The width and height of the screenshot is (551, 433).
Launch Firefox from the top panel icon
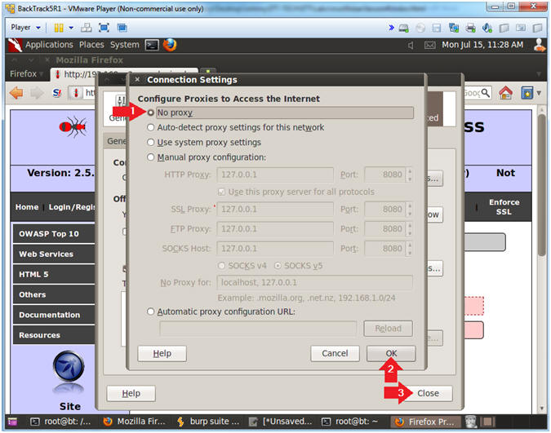[170, 45]
